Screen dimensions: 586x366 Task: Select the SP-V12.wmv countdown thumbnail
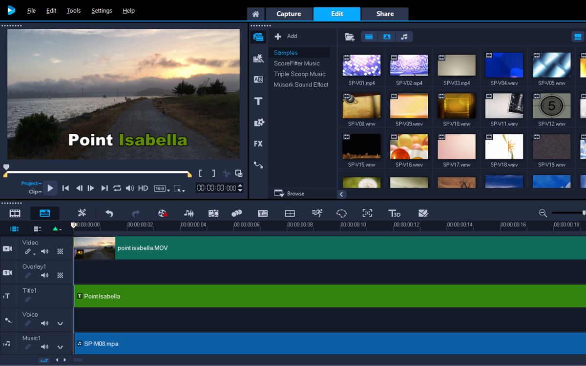(551, 106)
